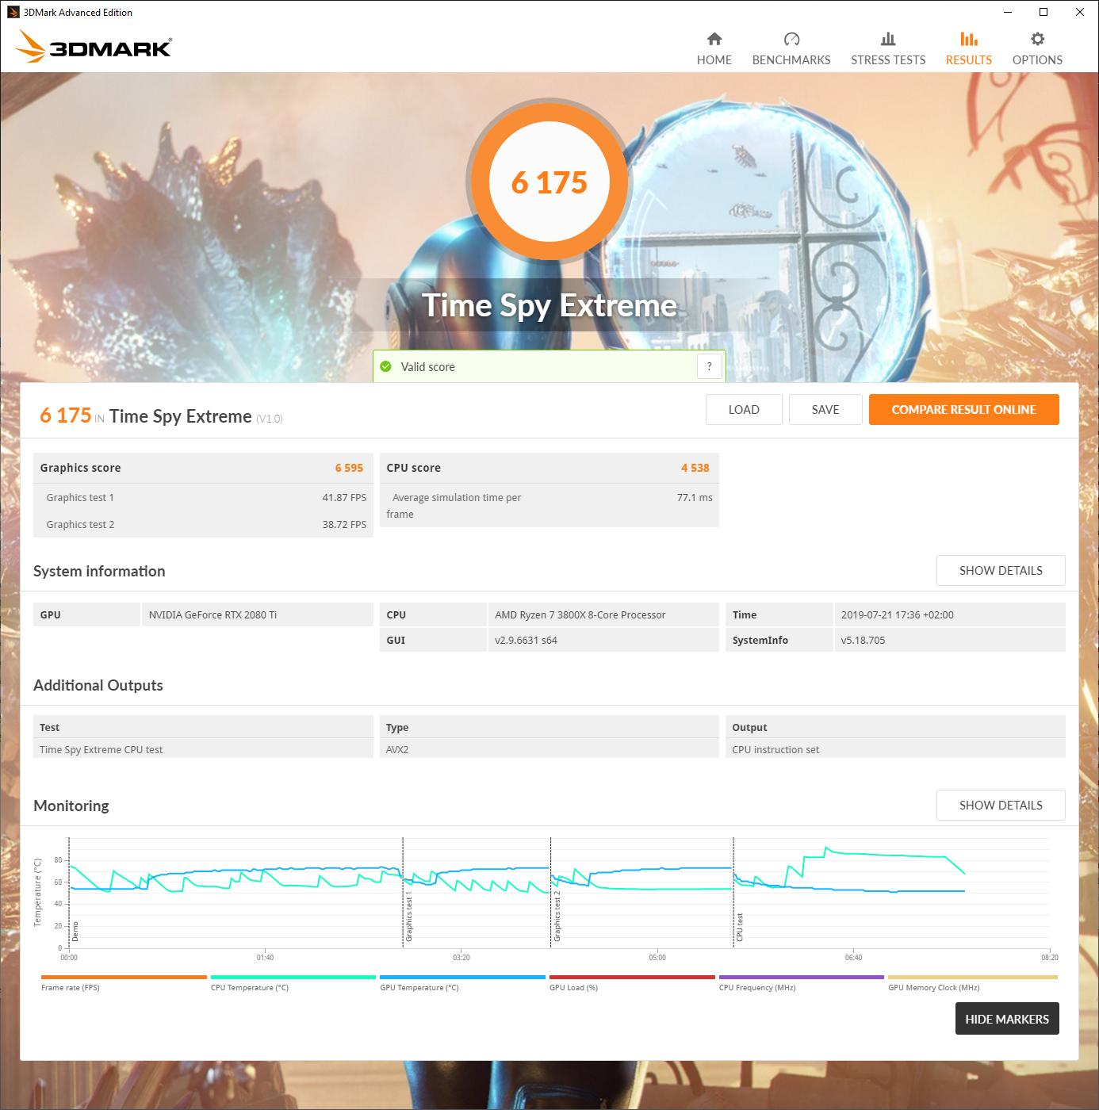Viewport: 1099px width, 1110px height.
Task: Click the Home house icon
Action: click(714, 39)
